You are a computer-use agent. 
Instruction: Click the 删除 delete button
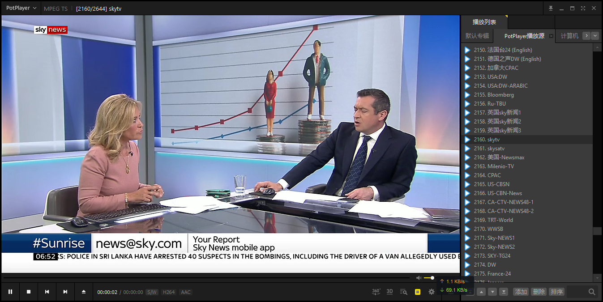(x=539, y=292)
